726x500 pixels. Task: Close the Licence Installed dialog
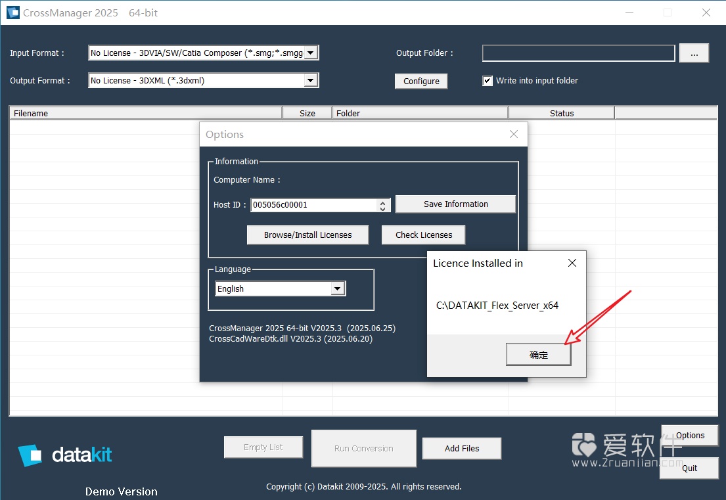point(572,262)
